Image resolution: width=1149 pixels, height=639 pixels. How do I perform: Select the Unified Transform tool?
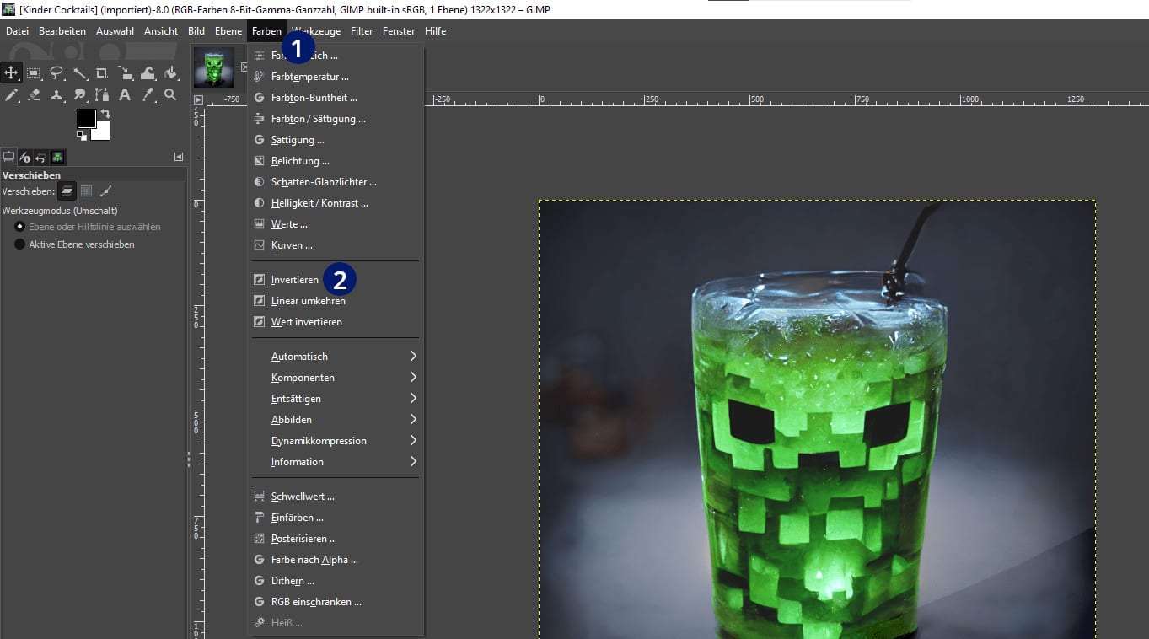tap(125, 72)
